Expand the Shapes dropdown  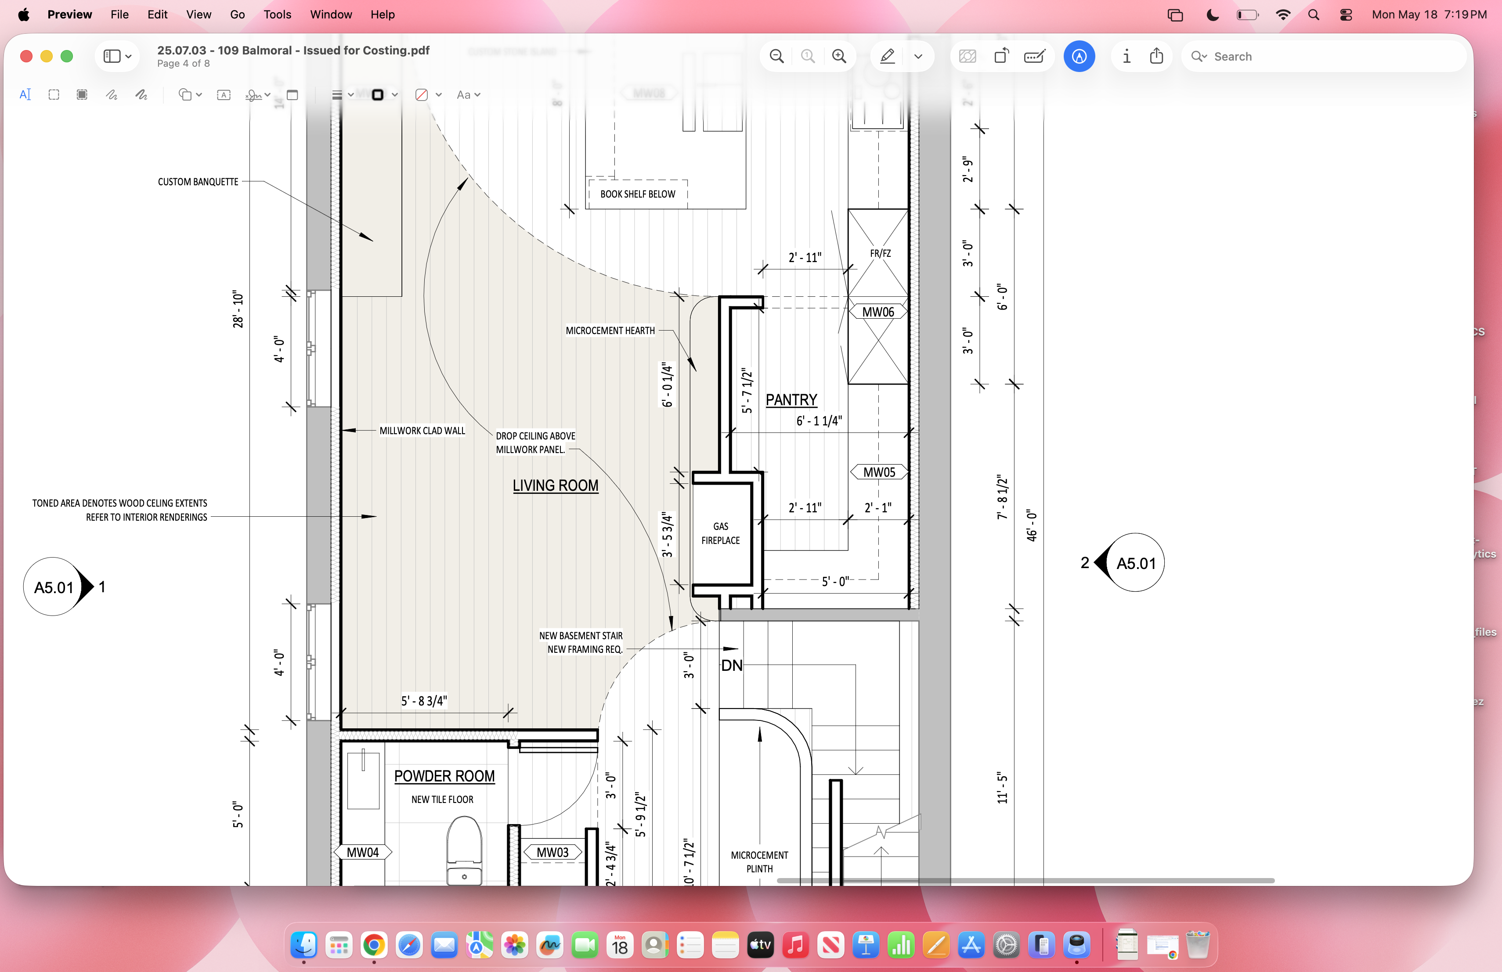(190, 95)
